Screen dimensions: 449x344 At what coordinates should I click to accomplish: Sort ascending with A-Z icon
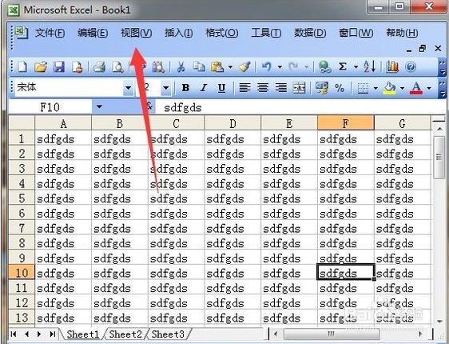coord(369,67)
